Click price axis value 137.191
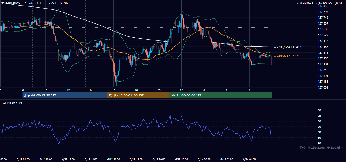 tap(323, 76)
